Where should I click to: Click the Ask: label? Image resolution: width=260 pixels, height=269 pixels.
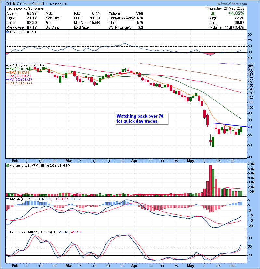pos(49,13)
